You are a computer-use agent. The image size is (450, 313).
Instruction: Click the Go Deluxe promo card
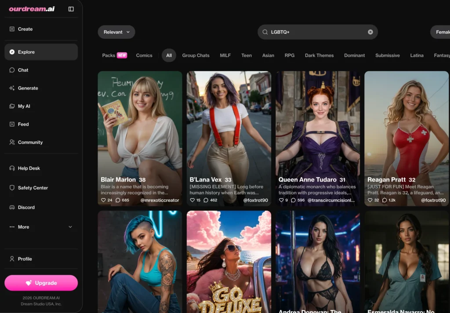click(229, 262)
